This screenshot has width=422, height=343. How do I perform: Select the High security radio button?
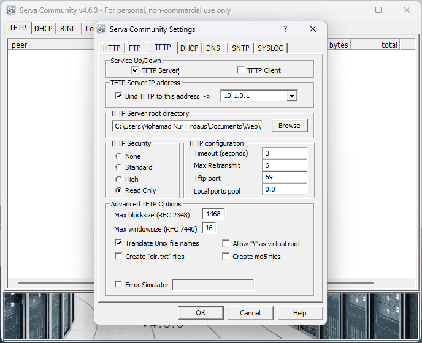[x=118, y=179]
